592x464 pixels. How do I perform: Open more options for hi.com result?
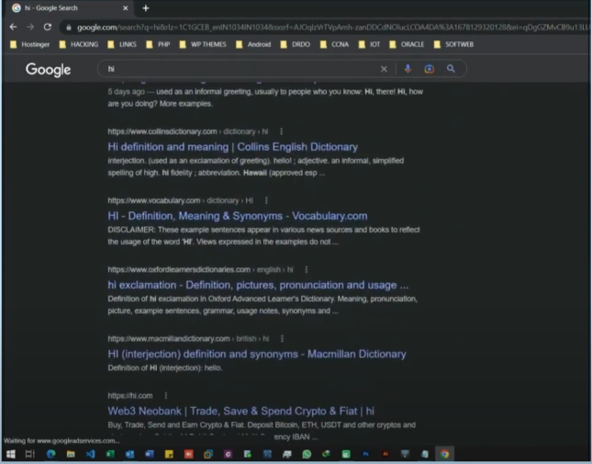(x=166, y=396)
